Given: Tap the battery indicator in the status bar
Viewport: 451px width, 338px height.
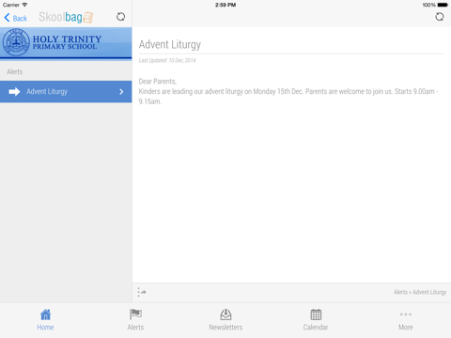Looking at the screenshot, I should 443,5.
